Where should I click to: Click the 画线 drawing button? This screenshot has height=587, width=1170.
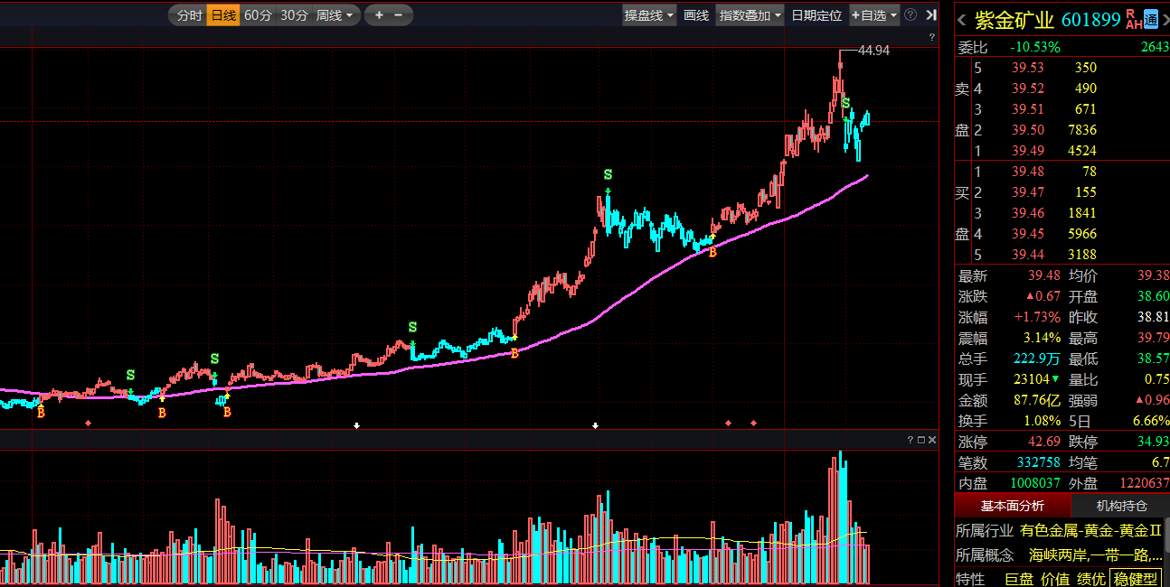pos(696,15)
